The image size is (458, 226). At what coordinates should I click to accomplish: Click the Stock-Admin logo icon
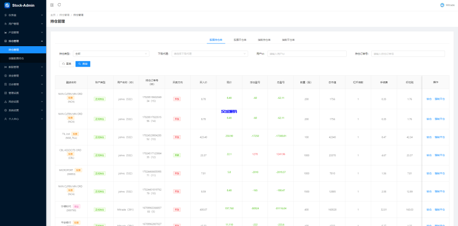pyautogui.click(x=7, y=5)
